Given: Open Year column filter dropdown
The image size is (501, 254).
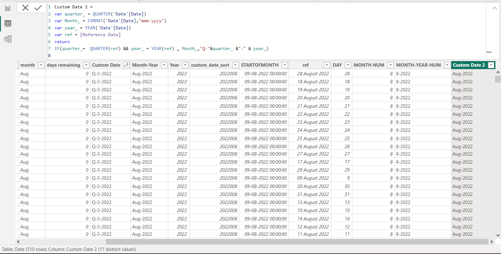Looking at the screenshot, I should [185, 65].
